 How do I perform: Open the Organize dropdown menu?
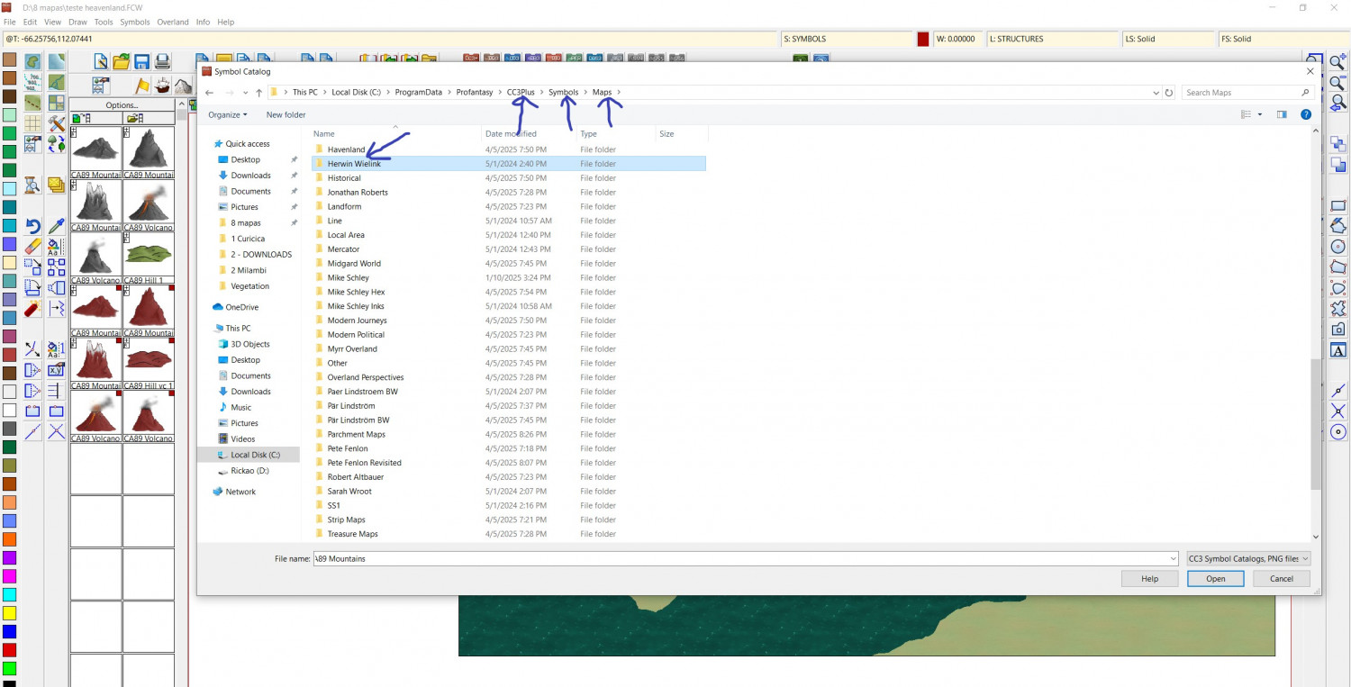point(227,114)
